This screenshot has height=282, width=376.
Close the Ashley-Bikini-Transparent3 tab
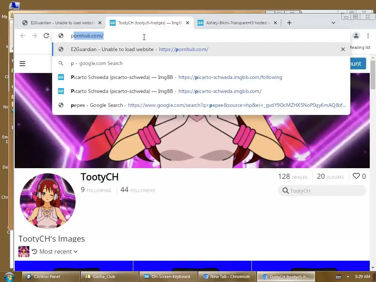point(275,23)
